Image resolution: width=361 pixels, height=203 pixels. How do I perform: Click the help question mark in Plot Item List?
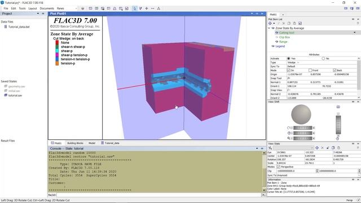coord(358,23)
